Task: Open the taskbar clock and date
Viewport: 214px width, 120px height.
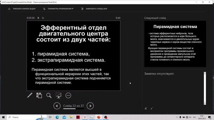Action: [x=202, y=117]
